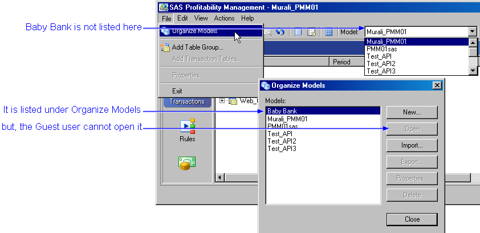
Task: Click the Add Table Group icon
Action: [165, 48]
